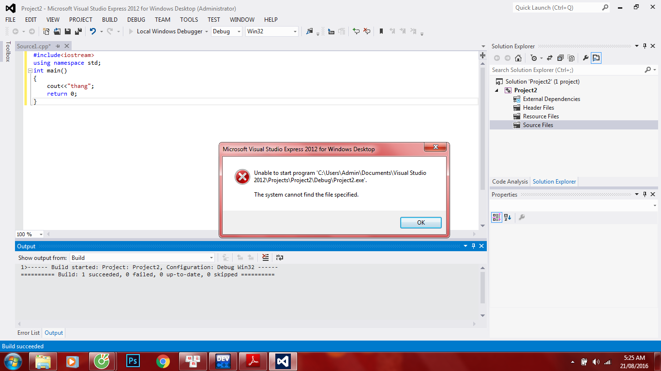Toggle auto hide pin on Properties panel
Screen dimensions: 661x371
tap(645, 195)
